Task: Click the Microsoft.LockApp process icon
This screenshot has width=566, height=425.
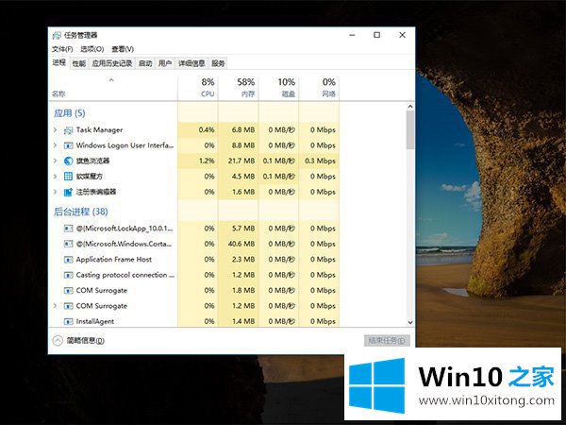Action: tap(68, 228)
